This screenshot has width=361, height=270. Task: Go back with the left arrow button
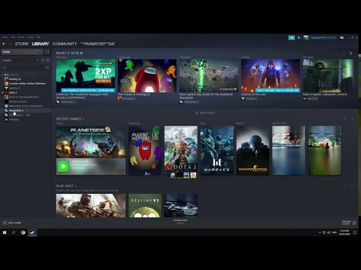click(4, 44)
